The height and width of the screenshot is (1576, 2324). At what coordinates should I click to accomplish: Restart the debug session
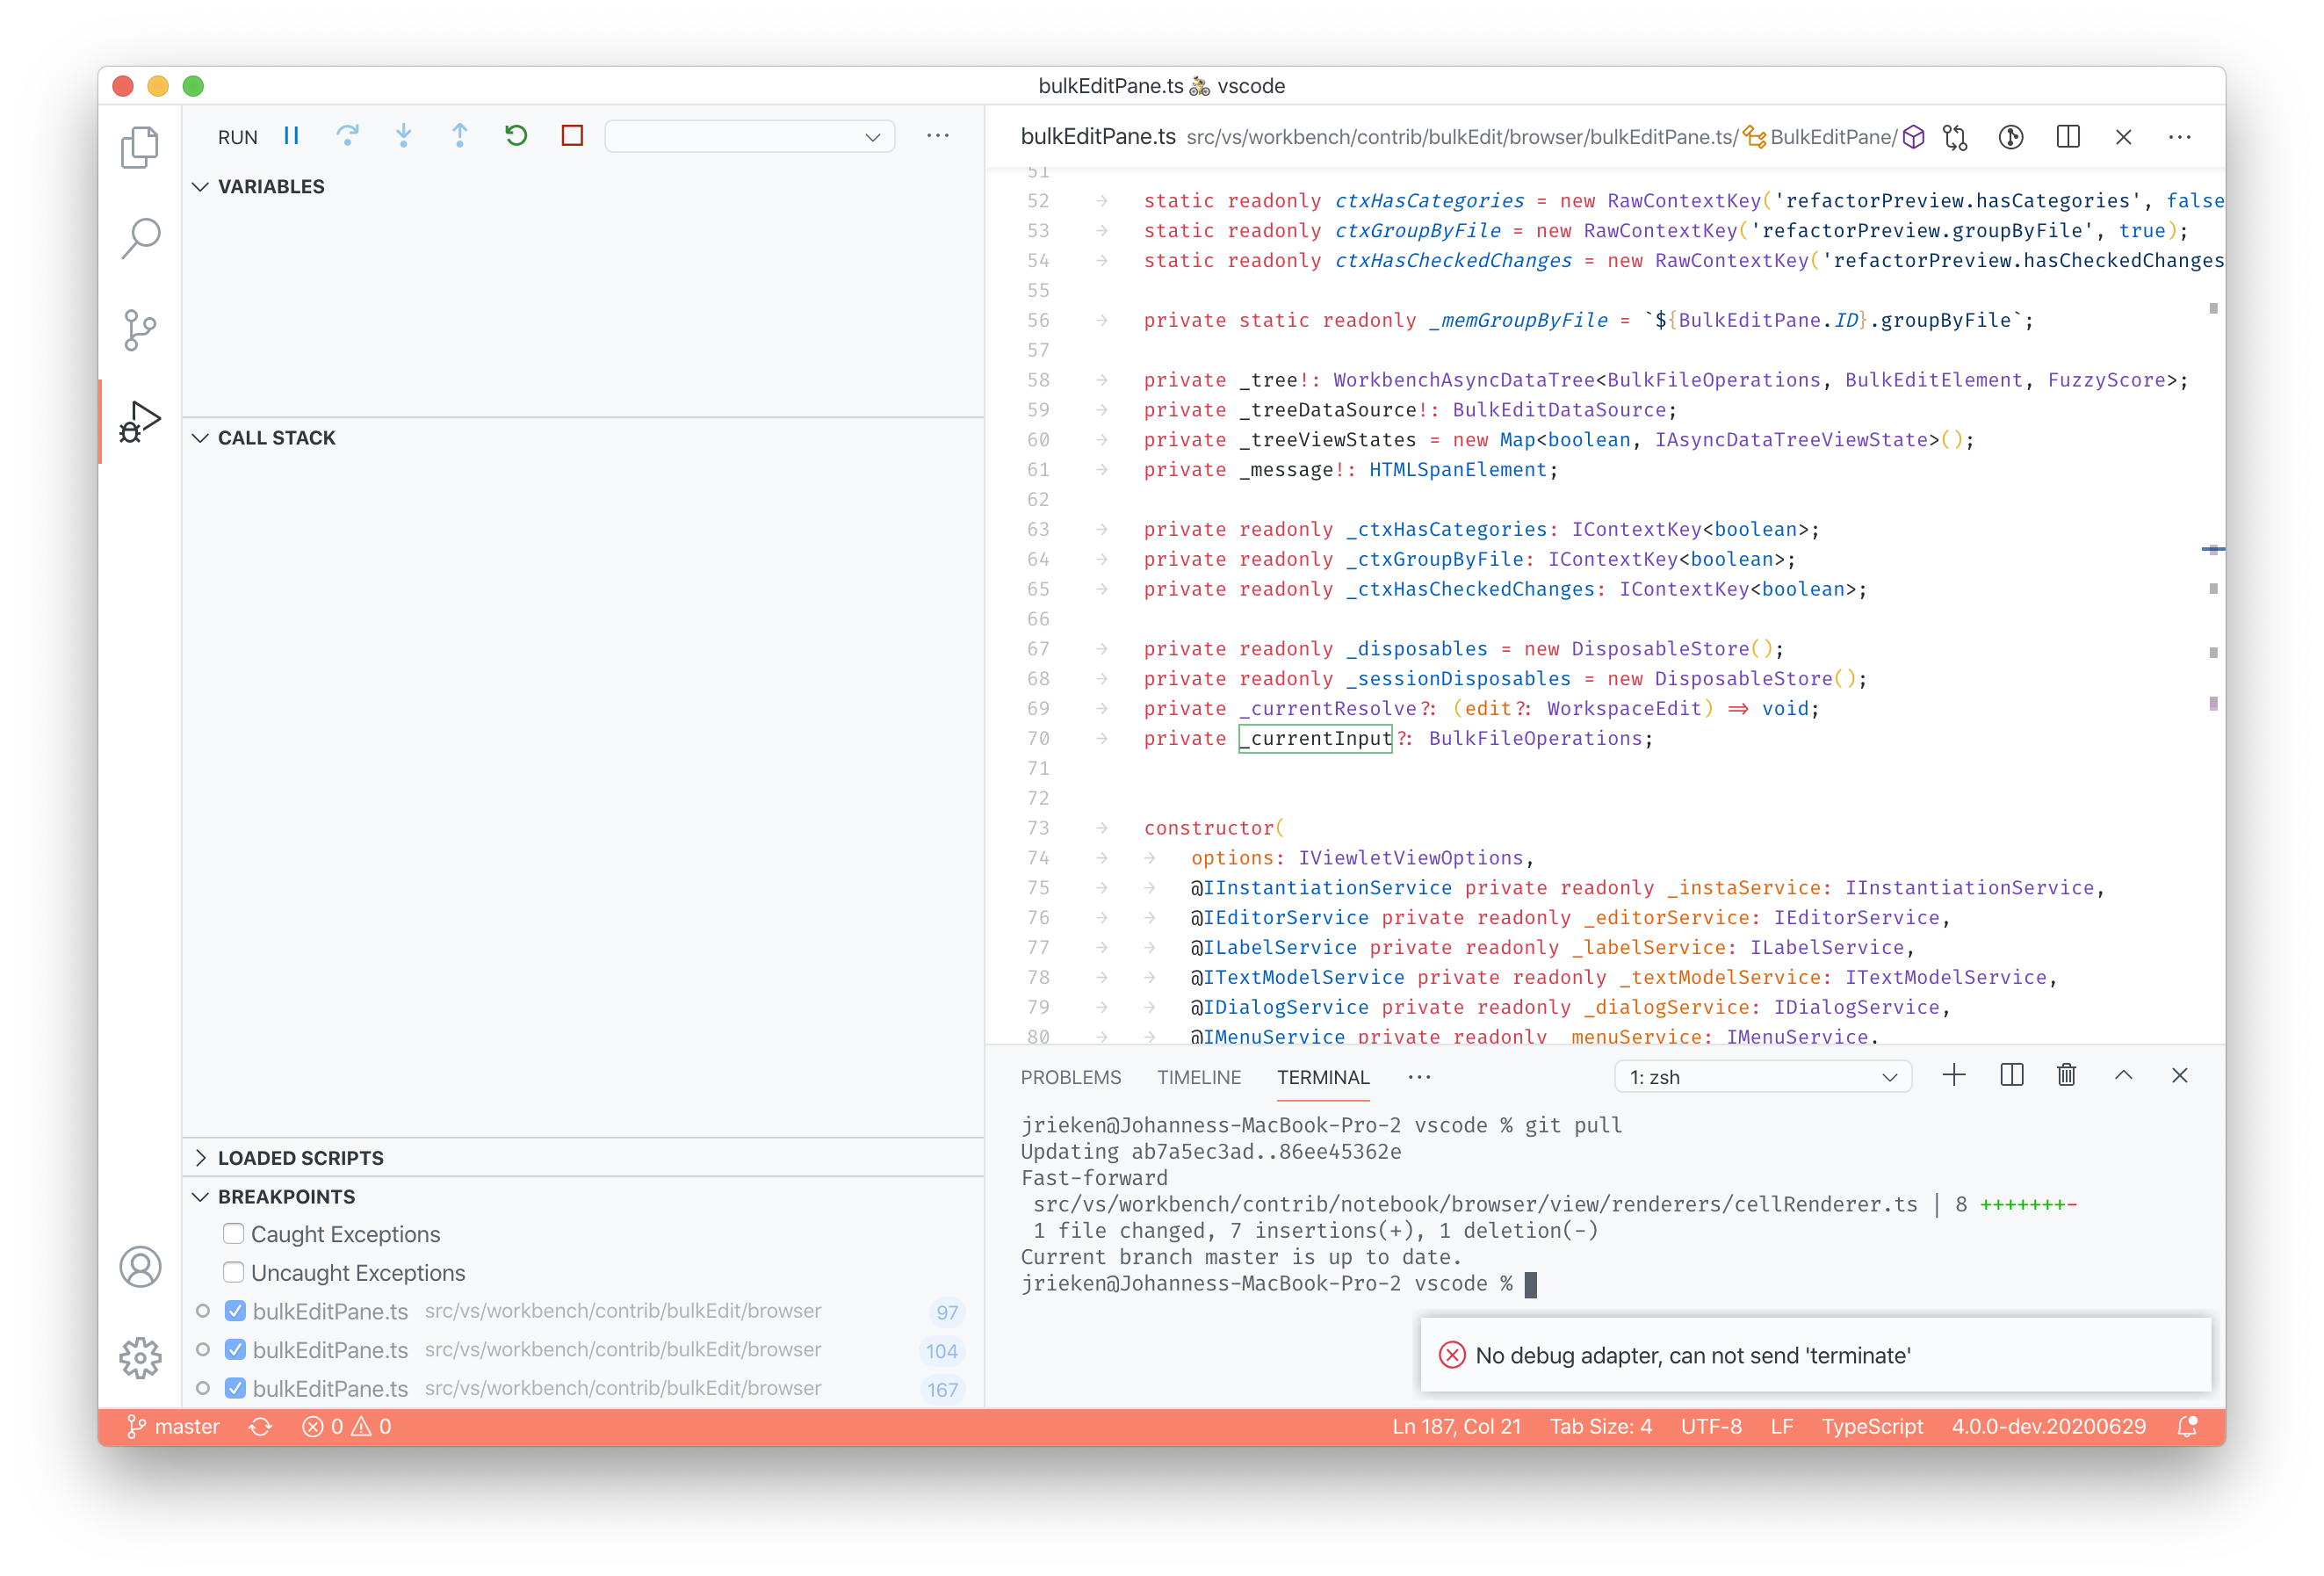[x=516, y=135]
